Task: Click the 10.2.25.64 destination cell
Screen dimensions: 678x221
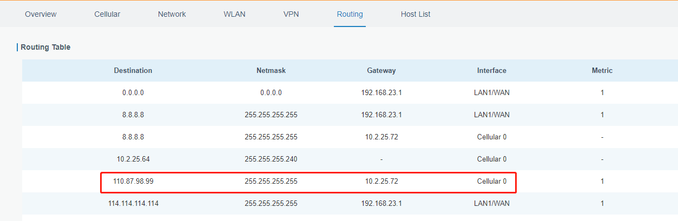Action: tap(133, 159)
